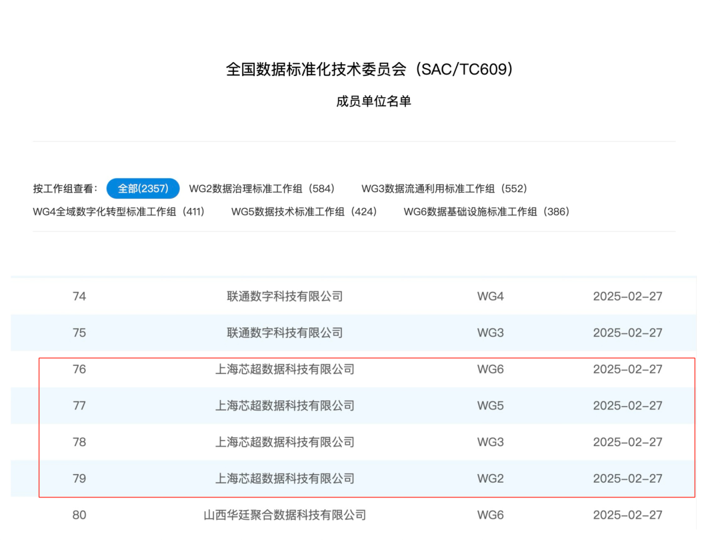
Task: Click WG3 cell in row 75
Action: click(x=491, y=333)
